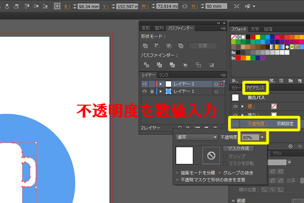Viewport: 304px width, 203px height.
Task: Switch to the 変形 tab
Action: 146,28
